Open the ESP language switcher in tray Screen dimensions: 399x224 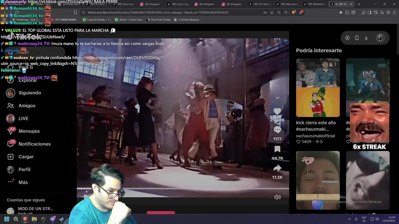coord(364,219)
